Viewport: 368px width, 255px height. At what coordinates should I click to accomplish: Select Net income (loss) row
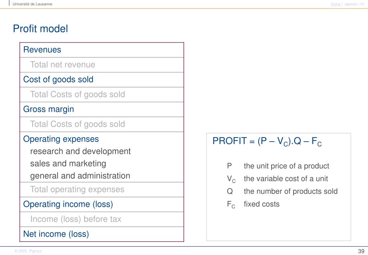pyautogui.click(x=101, y=234)
